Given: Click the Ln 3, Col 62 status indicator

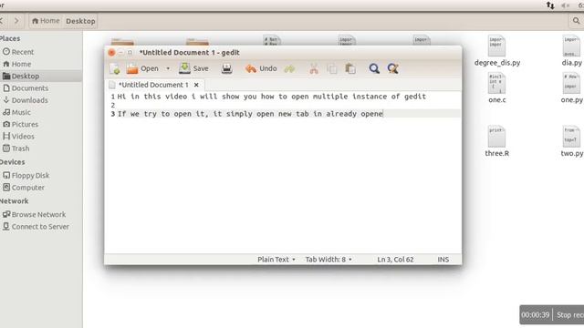Looking at the screenshot, I should tap(395, 259).
